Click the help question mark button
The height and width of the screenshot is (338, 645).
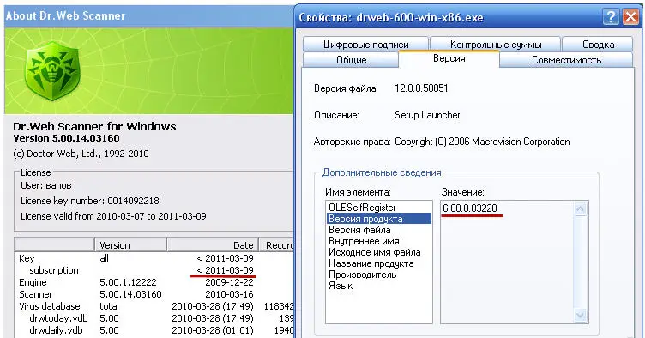611,17
